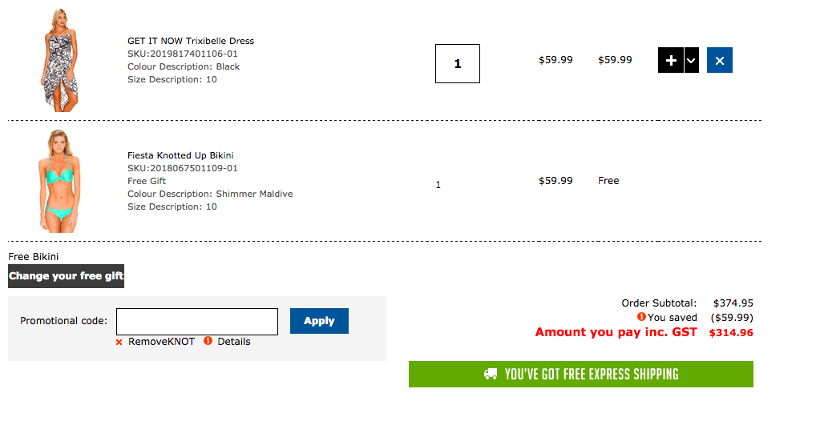Click the Change your free gift button
The height and width of the screenshot is (421, 816).
coord(66,276)
